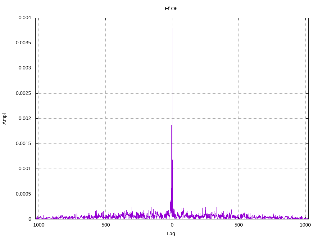Screen dimensions: 318x238
Task: Select the Lag x-axis label
Action: 171,234
